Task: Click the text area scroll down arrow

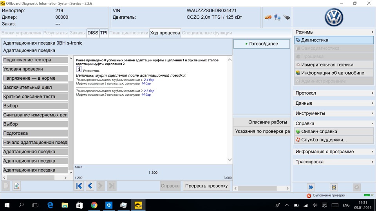Action: [x=230, y=160]
